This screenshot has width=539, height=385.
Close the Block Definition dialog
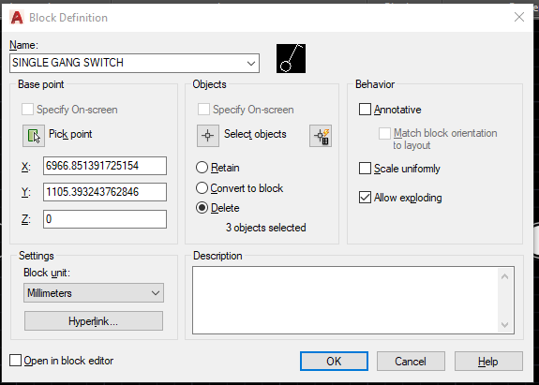coord(519,17)
